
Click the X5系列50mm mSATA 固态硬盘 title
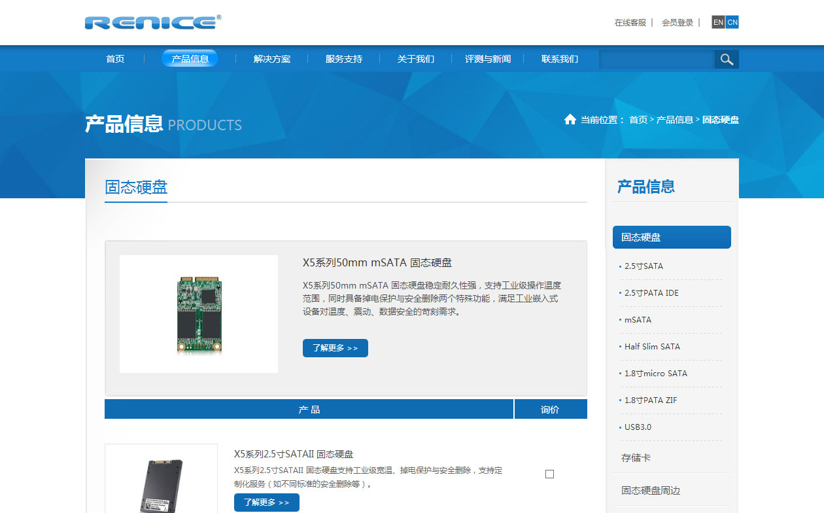coord(377,262)
